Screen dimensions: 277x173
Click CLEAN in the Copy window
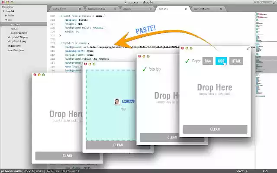(215, 129)
